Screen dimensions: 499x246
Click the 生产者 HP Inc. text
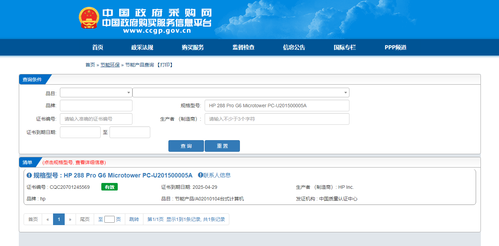(x=325, y=187)
